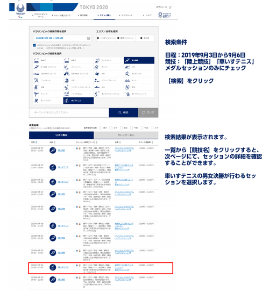This screenshot has height=292, width=269.
Task: Open the date range picker field
Action: coord(62,38)
